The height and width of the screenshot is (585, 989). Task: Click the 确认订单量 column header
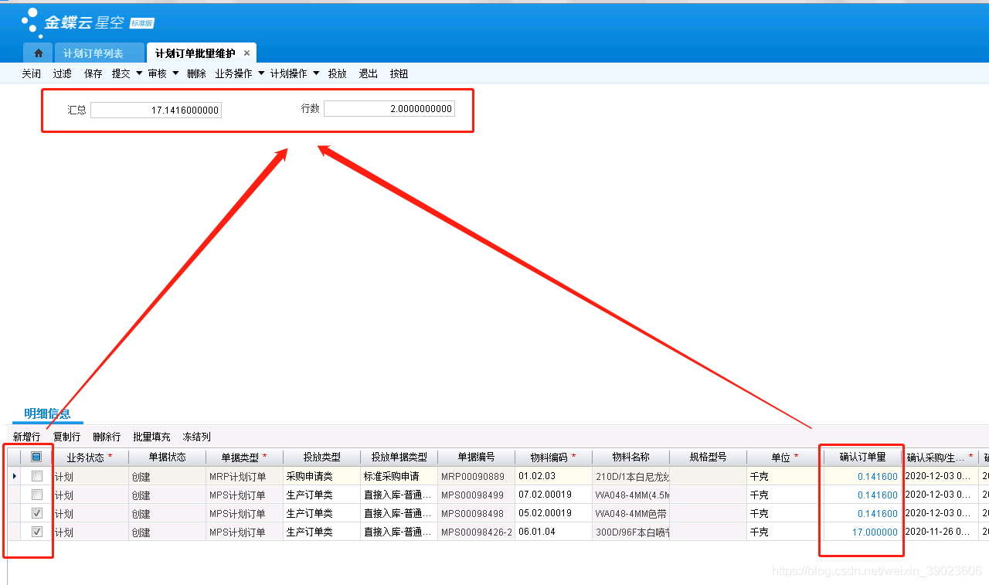(862, 457)
